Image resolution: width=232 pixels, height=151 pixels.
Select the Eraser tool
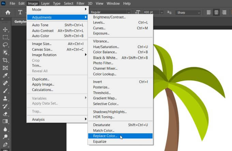click(x=5, y=114)
